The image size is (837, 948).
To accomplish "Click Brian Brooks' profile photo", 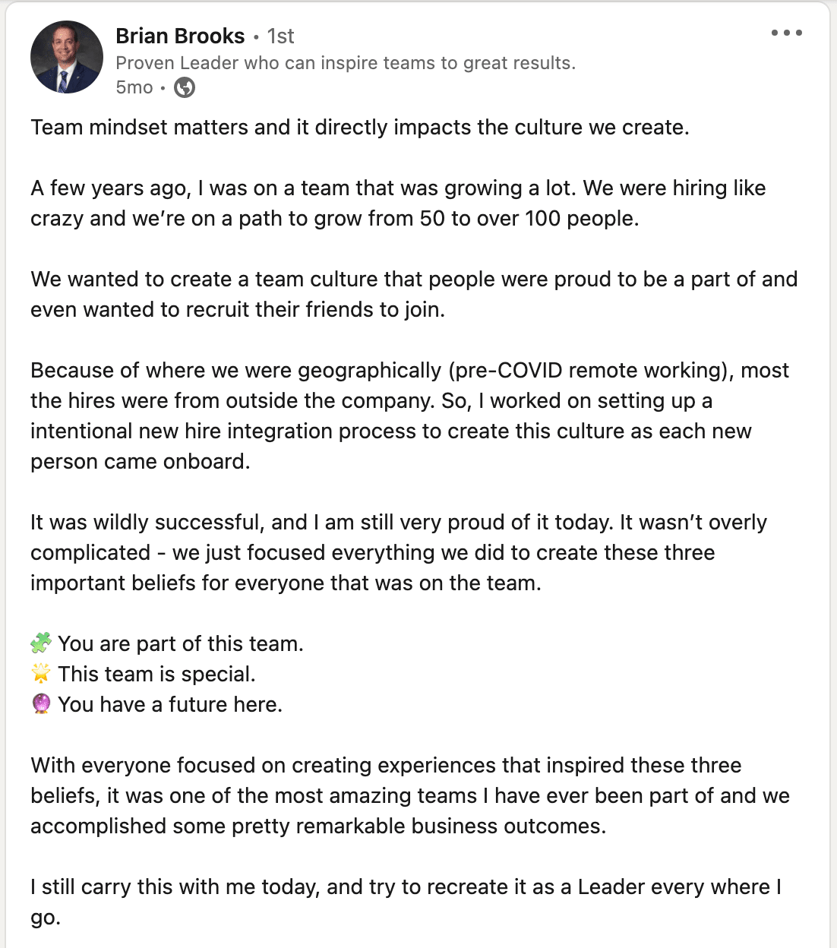I will point(67,57).
